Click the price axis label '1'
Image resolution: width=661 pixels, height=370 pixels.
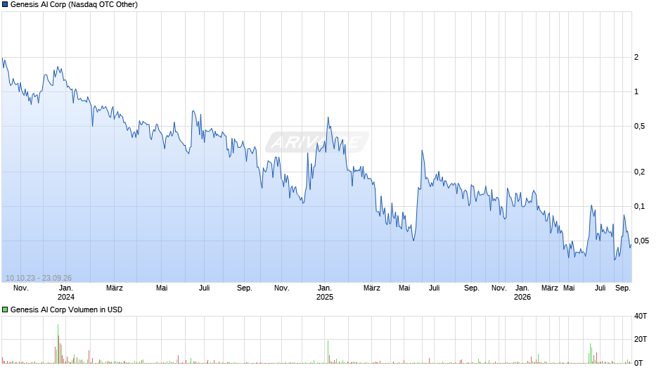[x=636, y=92]
